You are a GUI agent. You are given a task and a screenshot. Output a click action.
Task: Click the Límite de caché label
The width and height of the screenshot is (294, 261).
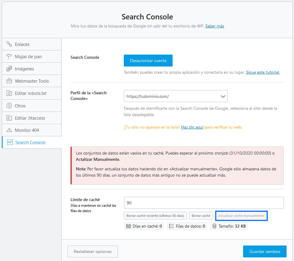coord(85,200)
